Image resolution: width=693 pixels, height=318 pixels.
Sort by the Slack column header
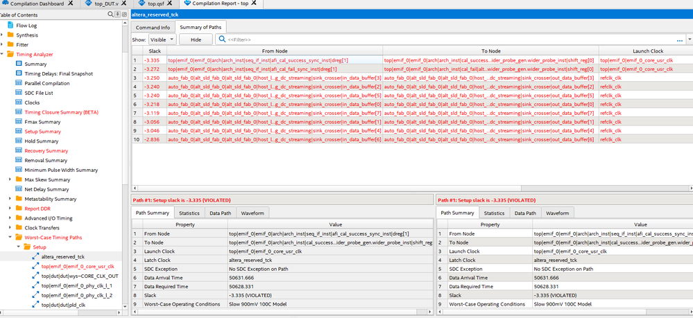pos(154,51)
